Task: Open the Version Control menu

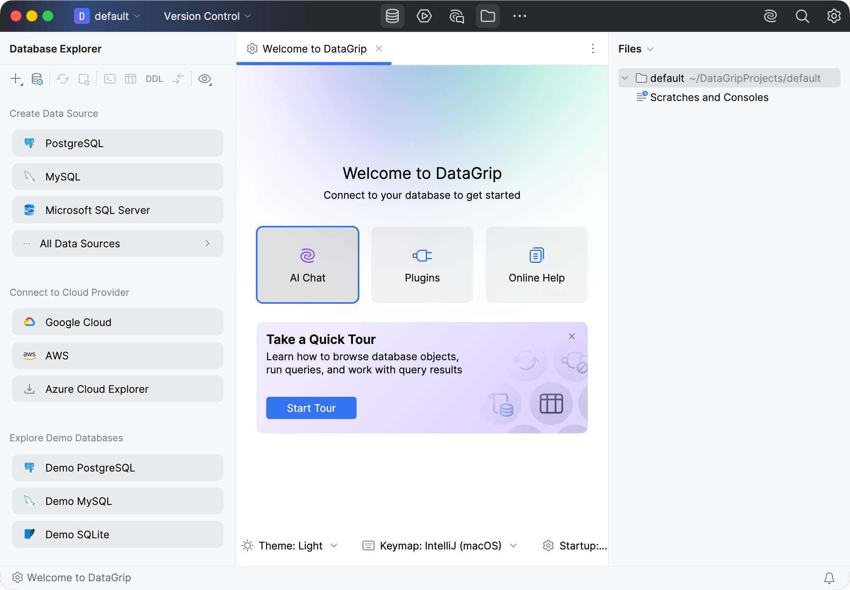Action: click(207, 16)
